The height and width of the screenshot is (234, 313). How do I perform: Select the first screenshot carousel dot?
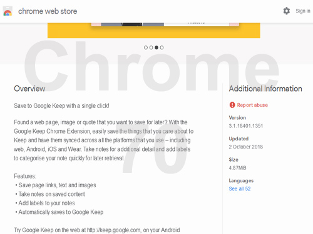(146, 47)
